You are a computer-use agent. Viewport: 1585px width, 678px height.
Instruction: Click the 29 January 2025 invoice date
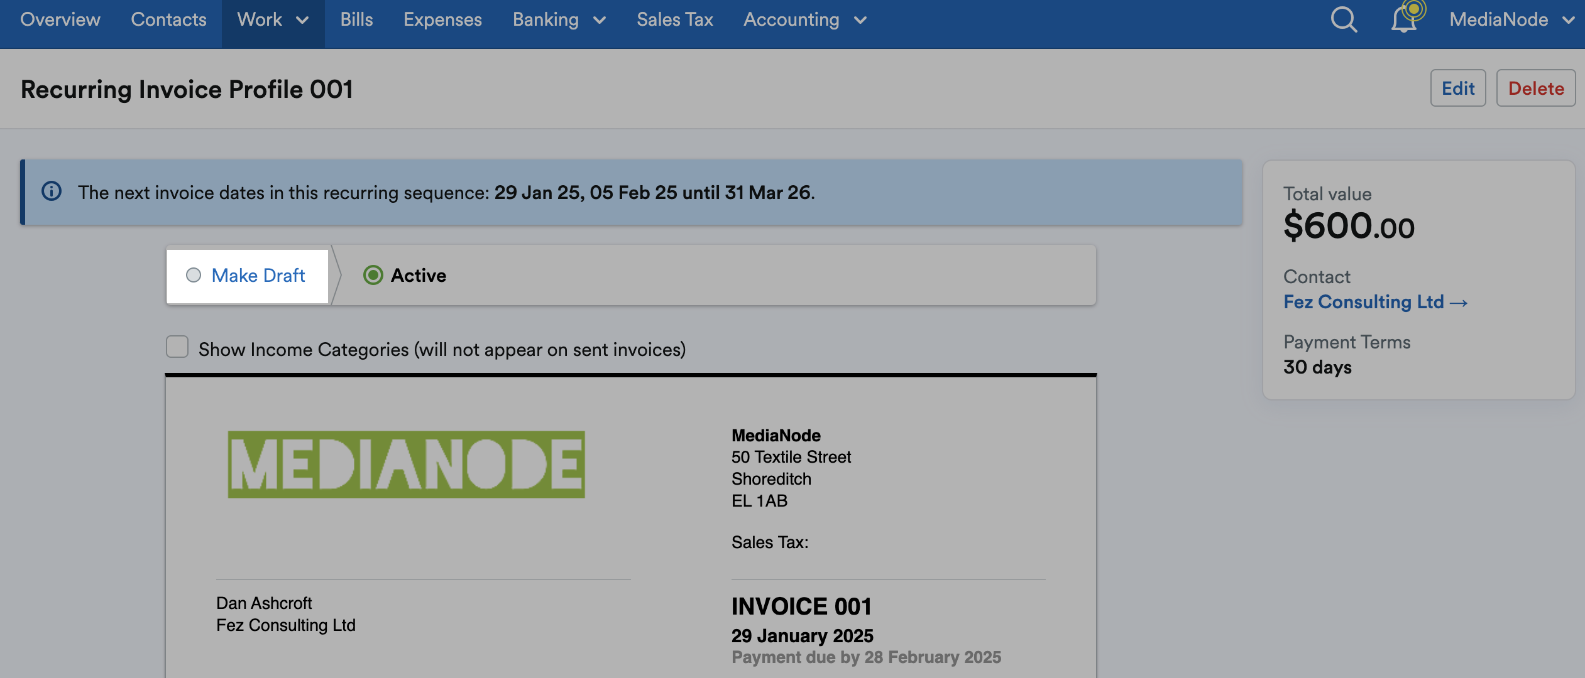(x=802, y=636)
